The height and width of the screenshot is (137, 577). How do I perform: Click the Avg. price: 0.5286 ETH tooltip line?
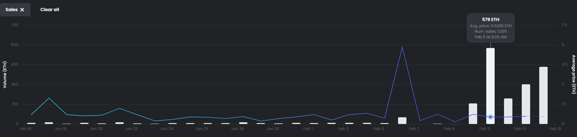pos(490,26)
